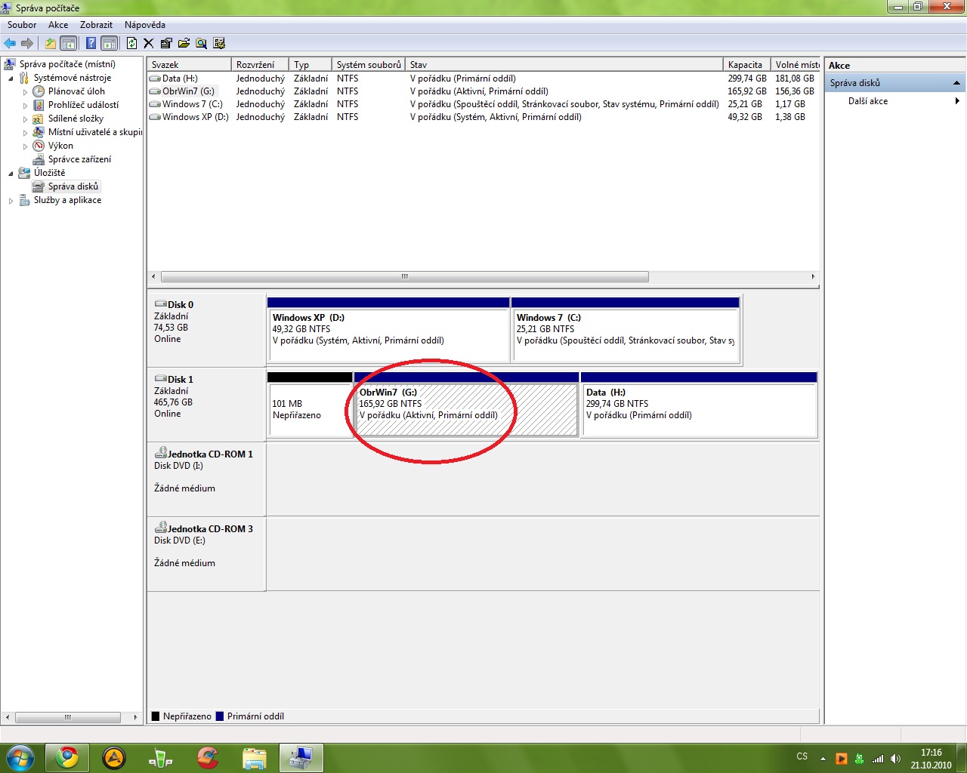Select the Windows 7 (C:) partition on Disk 0
This screenshot has height=773, width=967.
(626, 330)
